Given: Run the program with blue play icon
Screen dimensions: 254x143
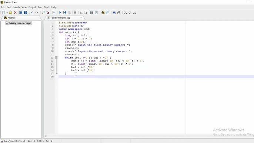Looking at the screenshot, I should pos(60,13).
